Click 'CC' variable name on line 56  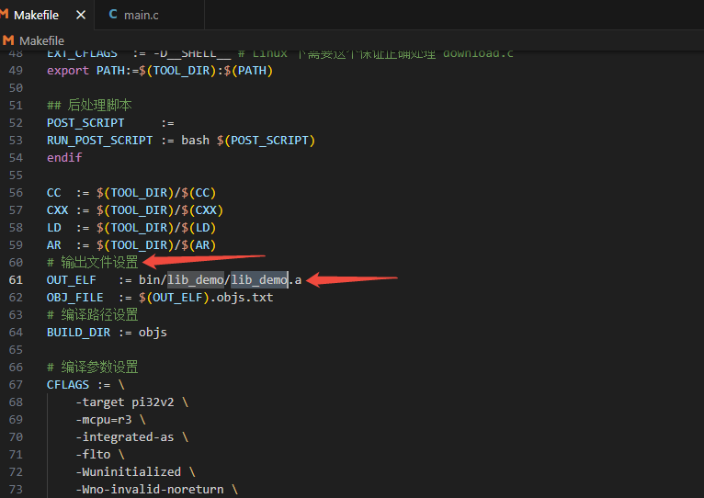(54, 193)
